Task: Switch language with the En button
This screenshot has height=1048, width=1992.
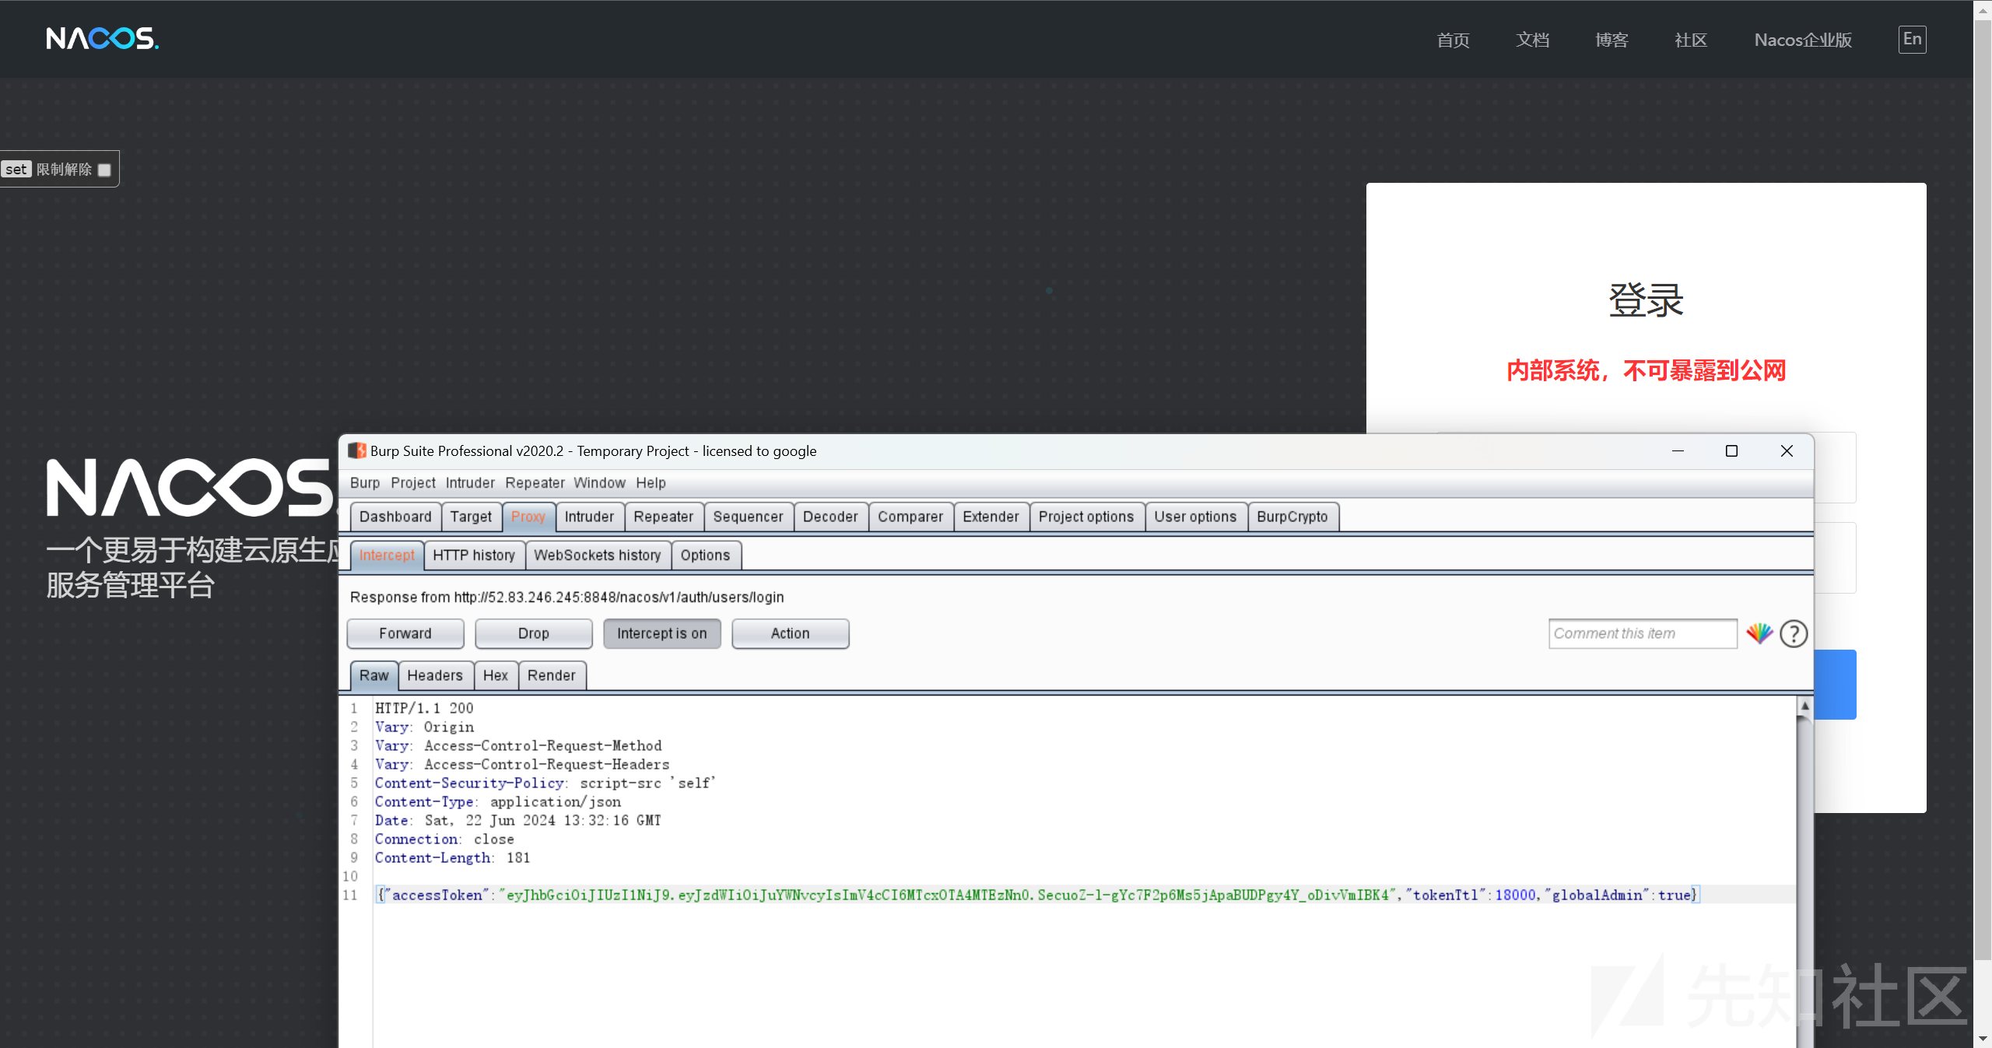Action: click(x=1912, y=39)
